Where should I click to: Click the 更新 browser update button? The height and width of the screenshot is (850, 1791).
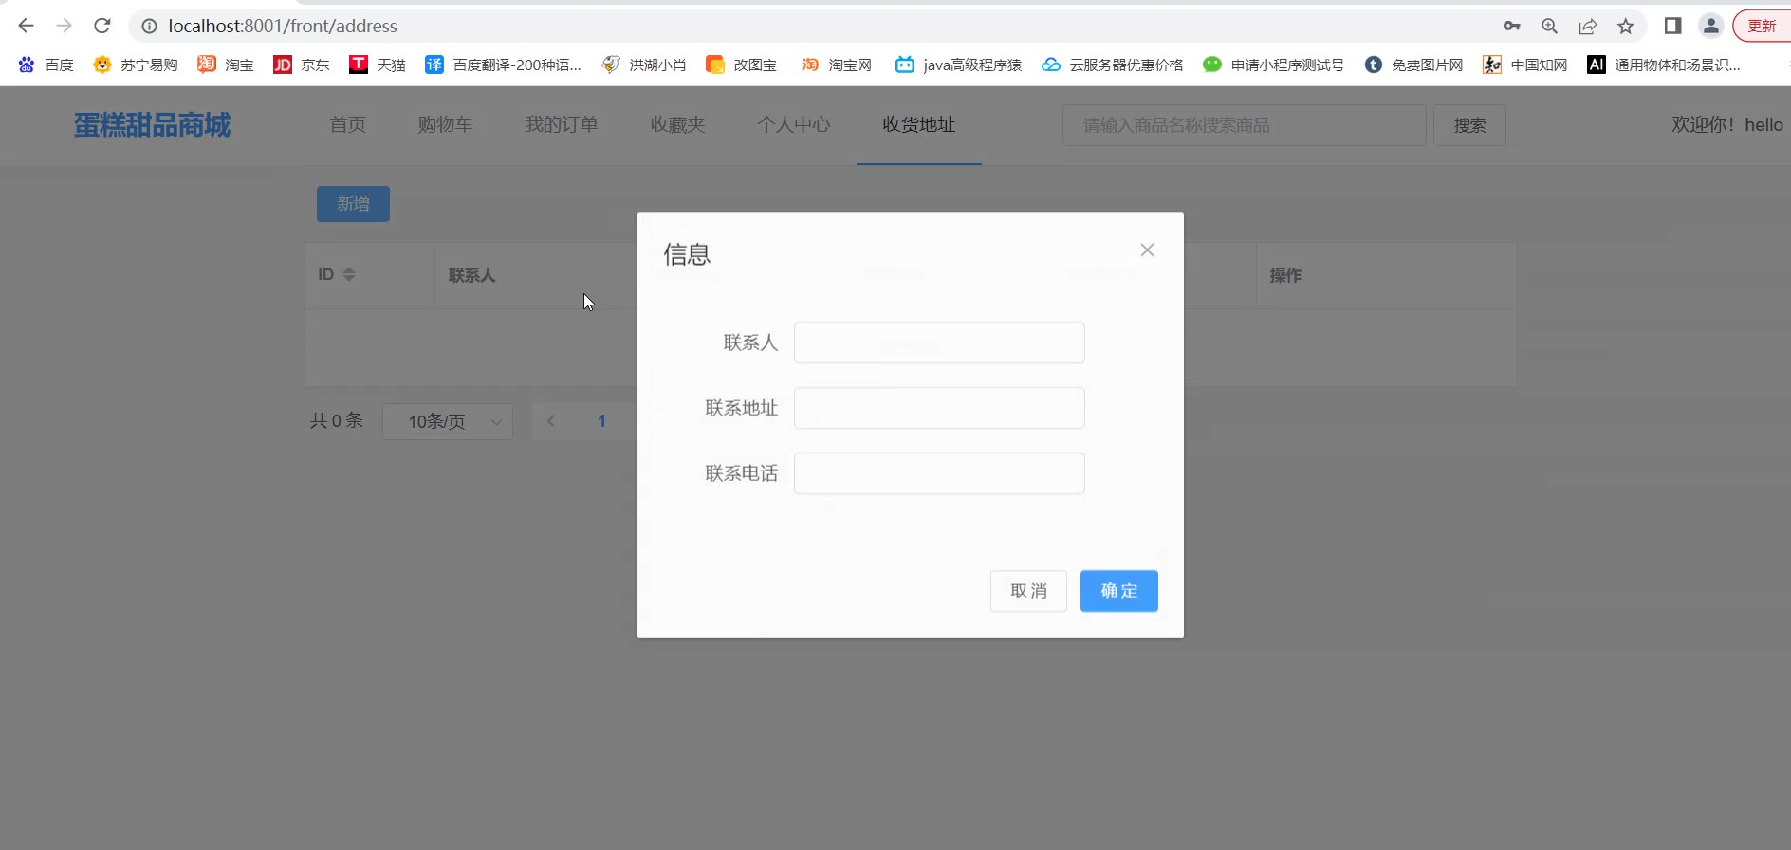coord(1762,26)
